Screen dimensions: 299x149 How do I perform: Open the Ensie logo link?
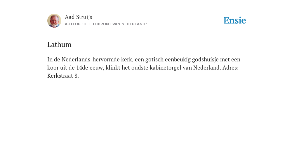click(x=235, y=21)
